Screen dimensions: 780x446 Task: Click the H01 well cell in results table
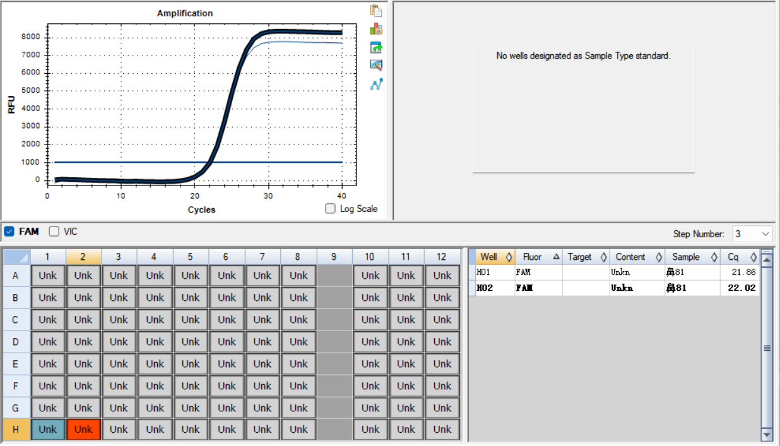tap(495, 273)
